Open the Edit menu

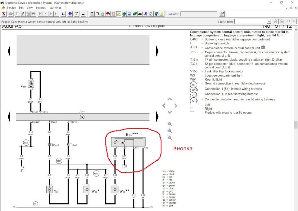click(x=21, y=7)
